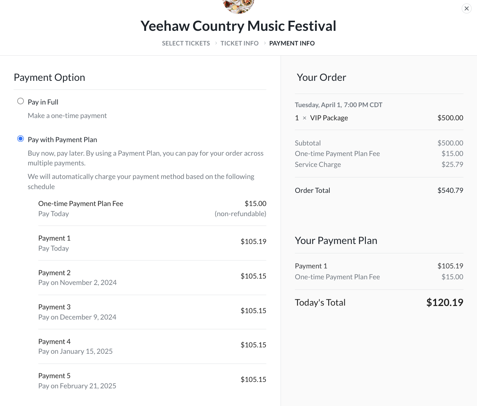Close the checkout dialog with X icon

click(x=466, y=8)
